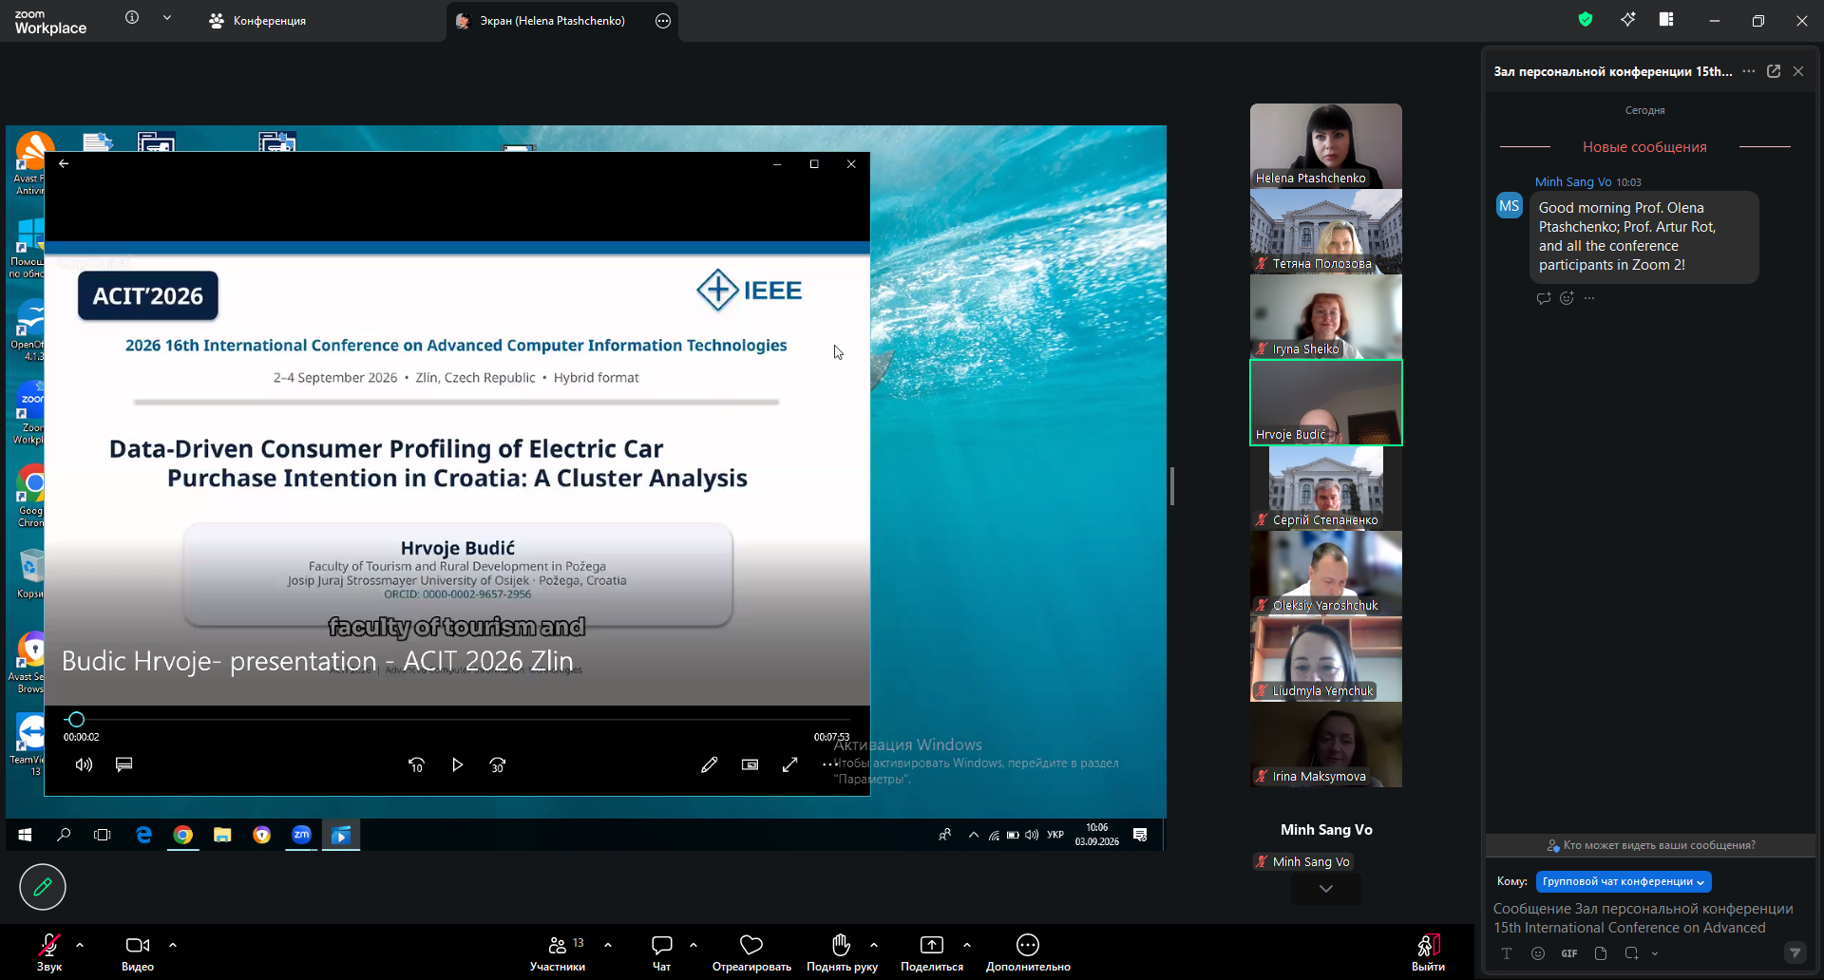Viewport: 1824px width, 980px height.
Task: Check the green encryption shield icon
Action: pyautogui.click(x=1586, y=19)
